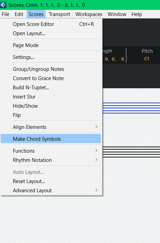Expand the Advanced Layout submenu
The image size is (160, 243).
click(x=51, y=191)
